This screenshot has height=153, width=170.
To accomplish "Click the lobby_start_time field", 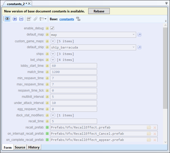I will pyautogui.click(x=73, y=66).
